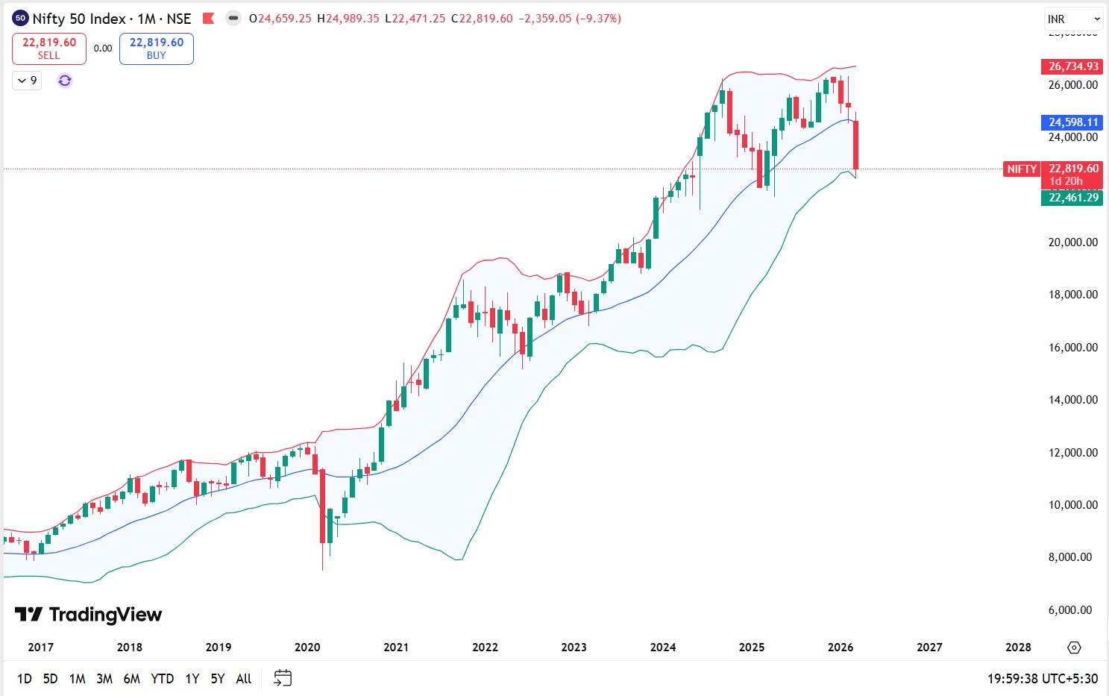Click the timezone clock UTC+5:30
The width and height of the screenshot is (1109, 696).
[1043, 679]
